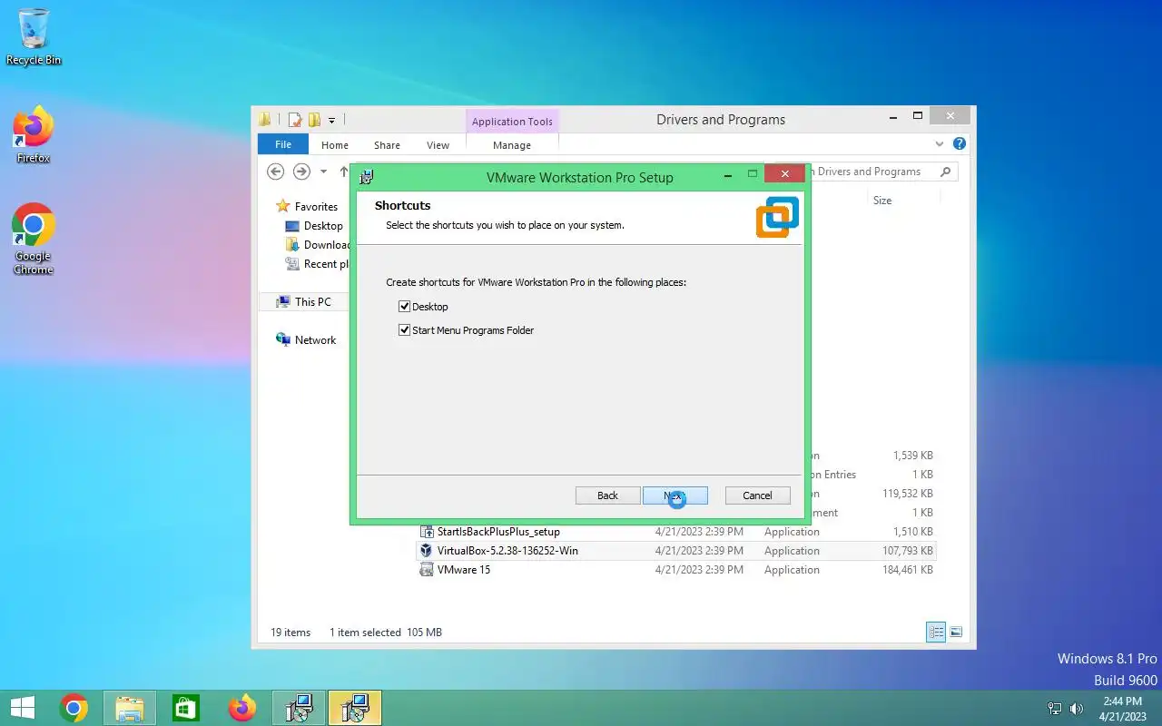Open the File menu in Explorer
The image size is (1162, 726).
click(x=283, y=144)
